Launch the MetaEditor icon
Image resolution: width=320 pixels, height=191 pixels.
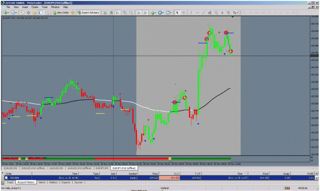73,13
